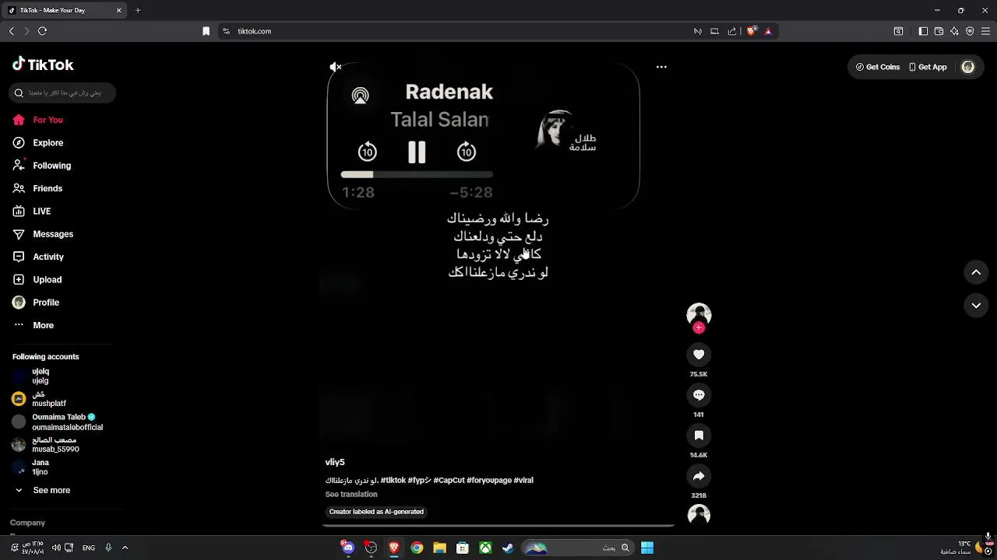
Task: Click the Get App button
Action: point(928,67)
